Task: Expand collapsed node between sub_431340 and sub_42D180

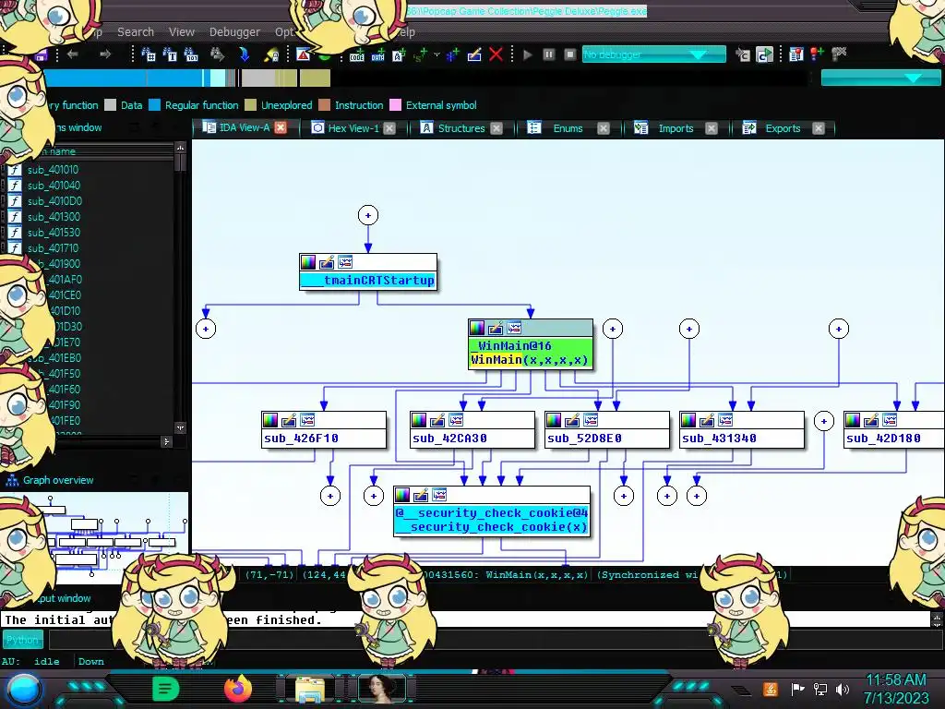Action: coord(824,421)
